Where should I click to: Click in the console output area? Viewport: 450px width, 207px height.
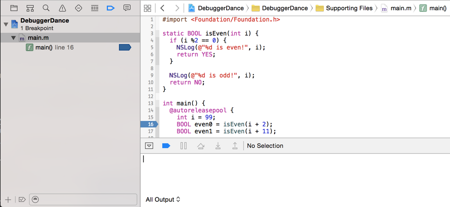295,175
